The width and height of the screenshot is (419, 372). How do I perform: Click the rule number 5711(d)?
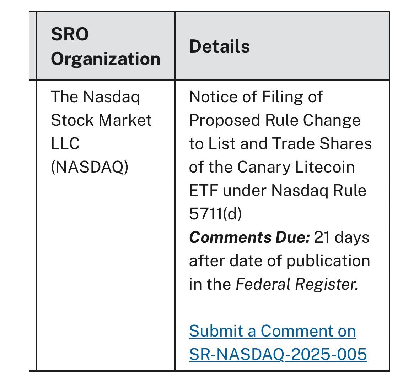click(x=215, y=214)
